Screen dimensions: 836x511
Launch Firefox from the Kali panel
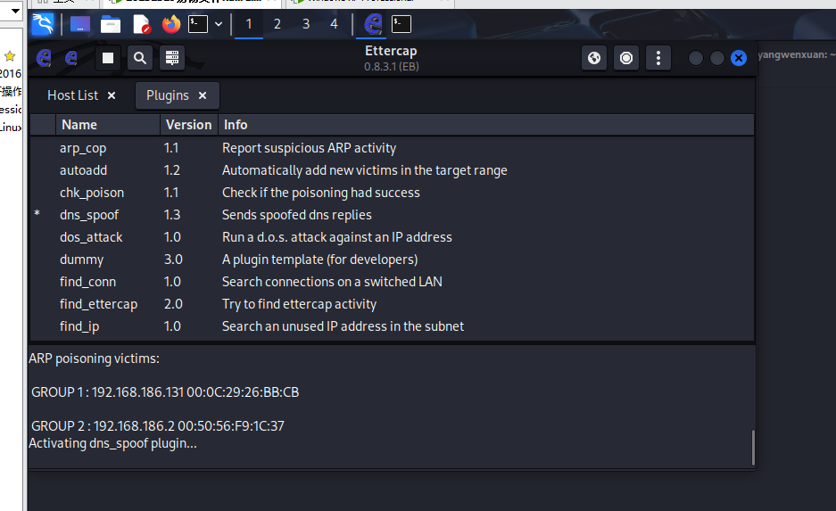tap(170, 24)
